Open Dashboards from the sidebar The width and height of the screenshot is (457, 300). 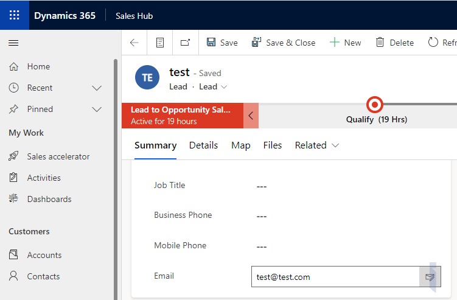[49, 199]
